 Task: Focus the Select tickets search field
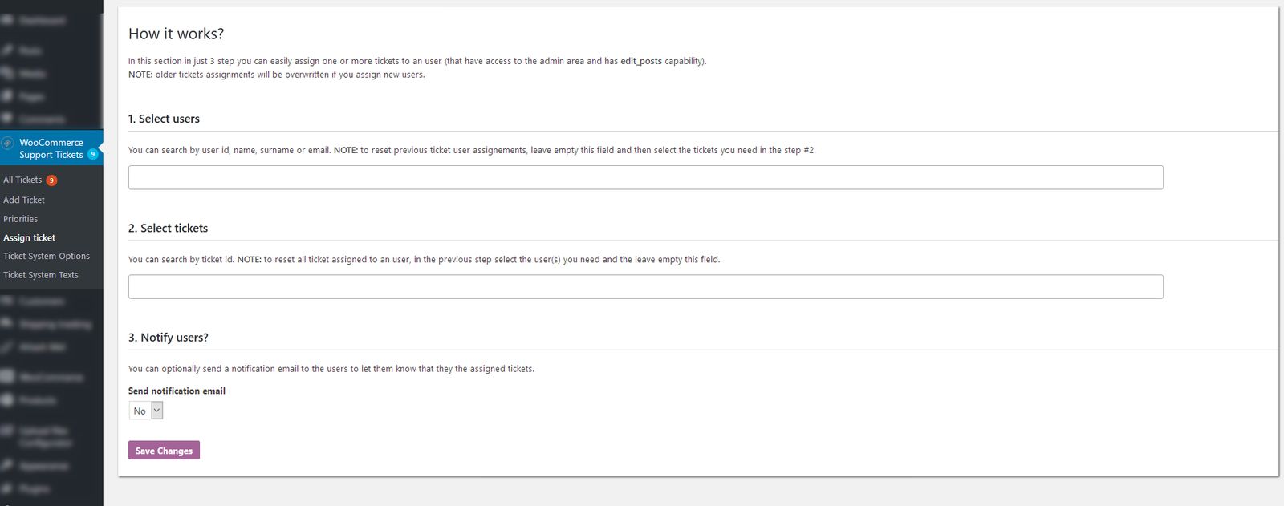click(x=645, y=287)
